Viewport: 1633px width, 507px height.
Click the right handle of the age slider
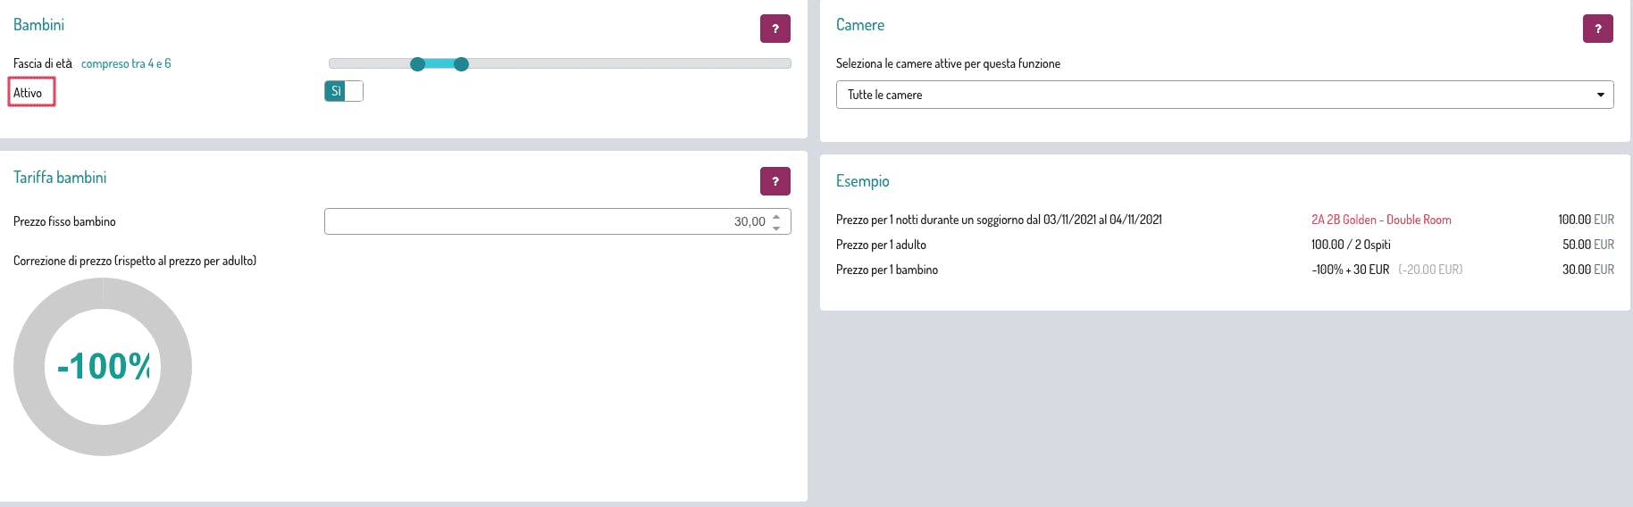(x=461, y=64)
